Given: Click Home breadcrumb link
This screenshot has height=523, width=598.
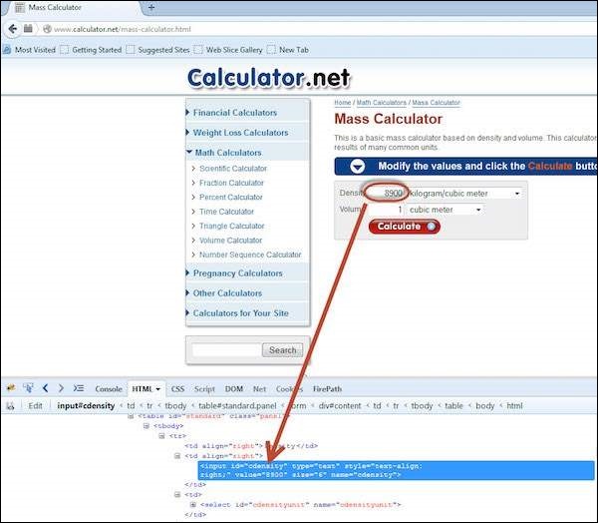Looking at the screenshot, I should pyautogui.click(x=343, y=103).
